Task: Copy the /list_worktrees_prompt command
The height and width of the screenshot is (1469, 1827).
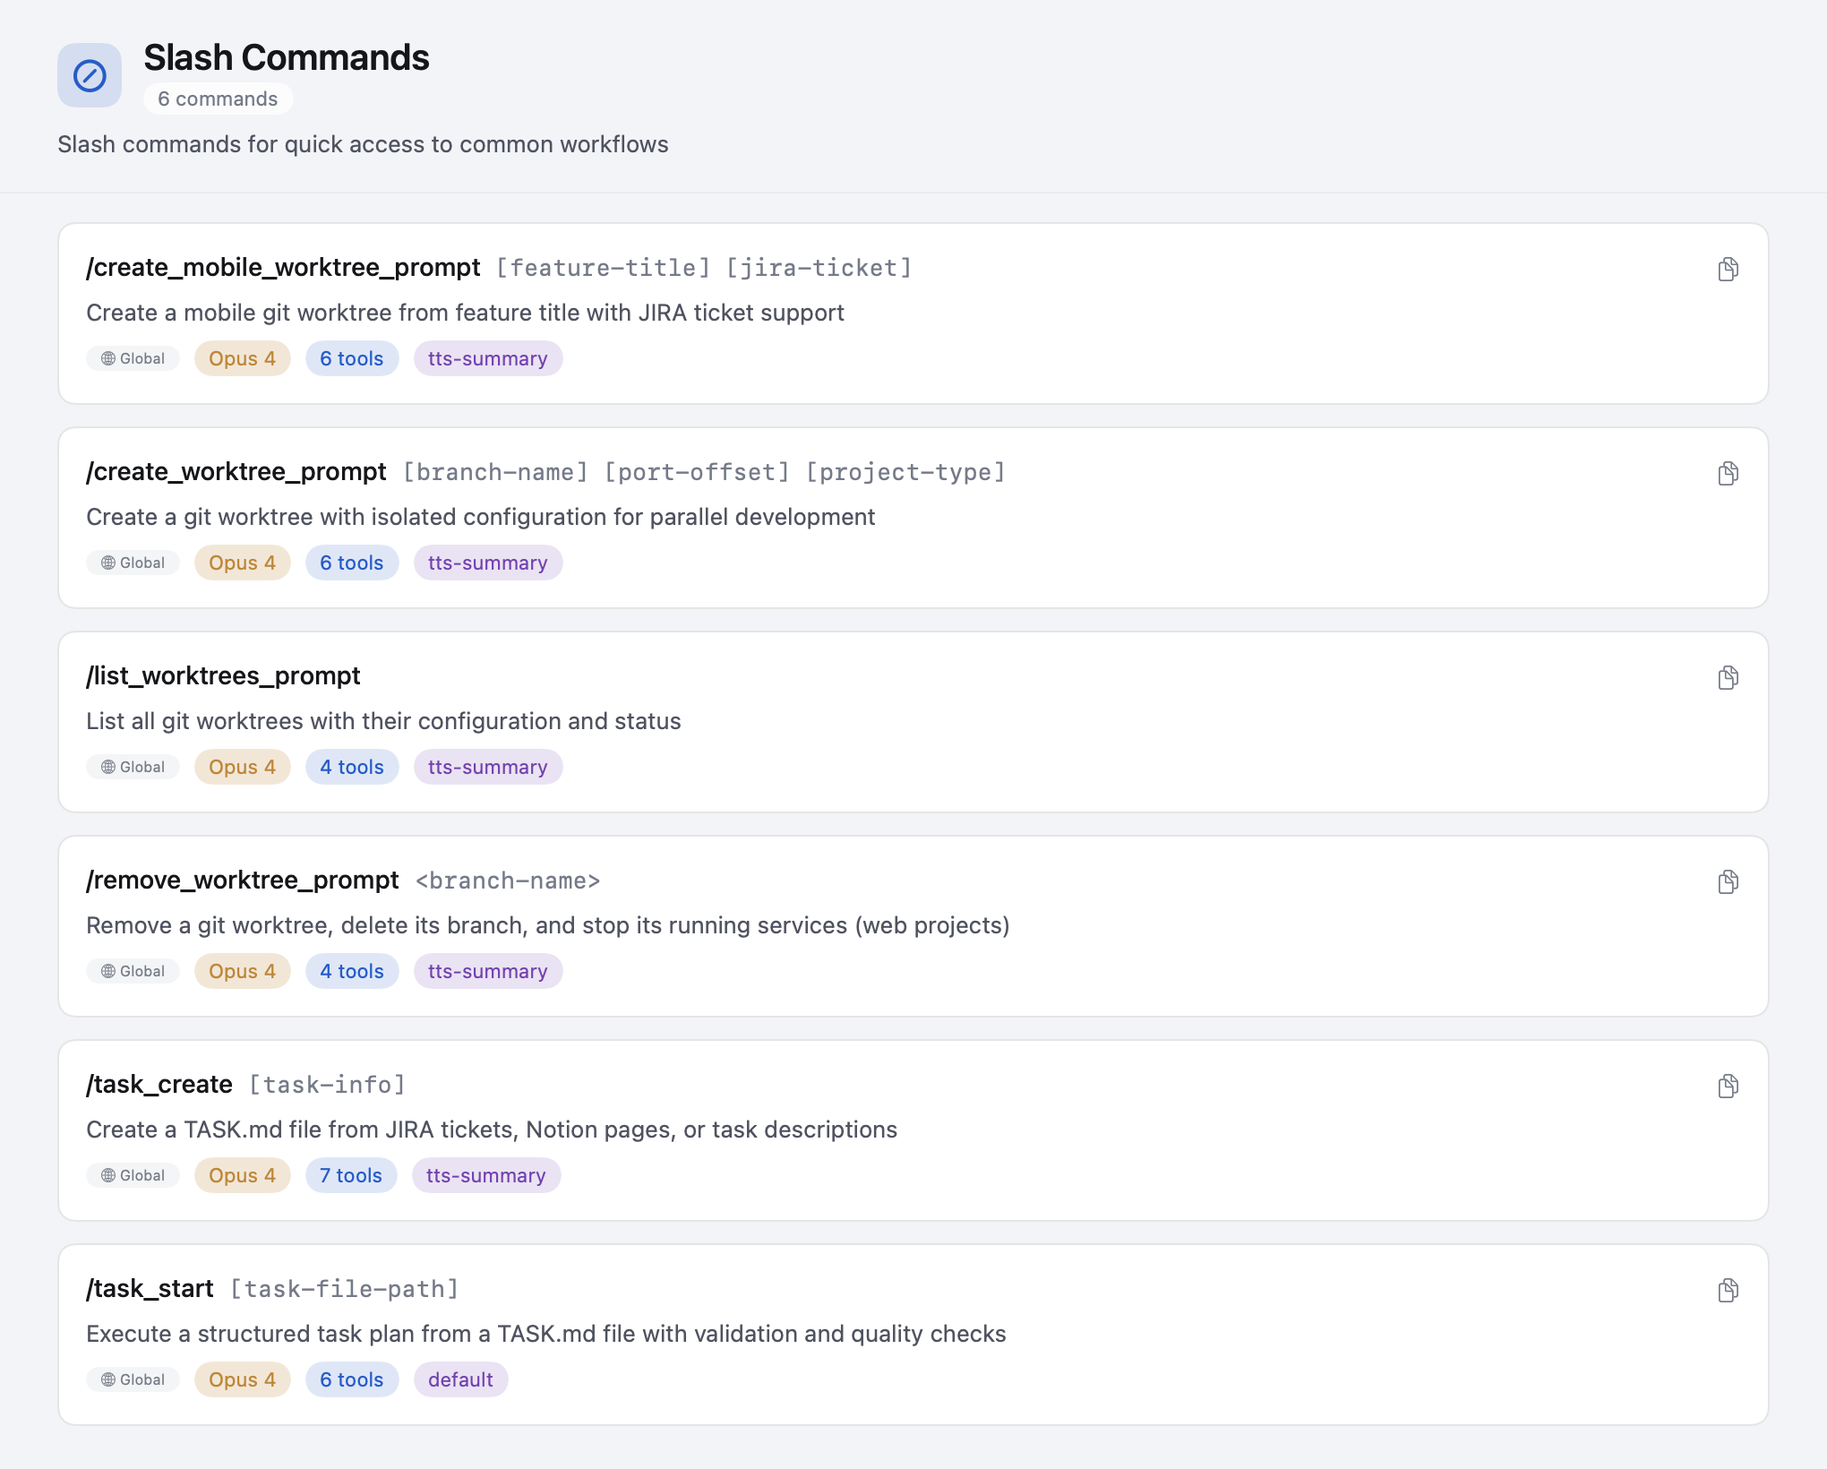Action: (x=1728, y=677)
